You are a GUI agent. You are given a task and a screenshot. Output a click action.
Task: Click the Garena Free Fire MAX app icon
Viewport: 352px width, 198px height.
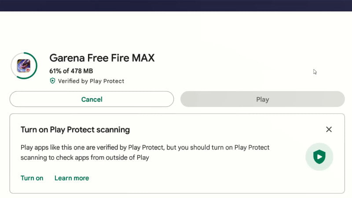click(x=24, y=66)
